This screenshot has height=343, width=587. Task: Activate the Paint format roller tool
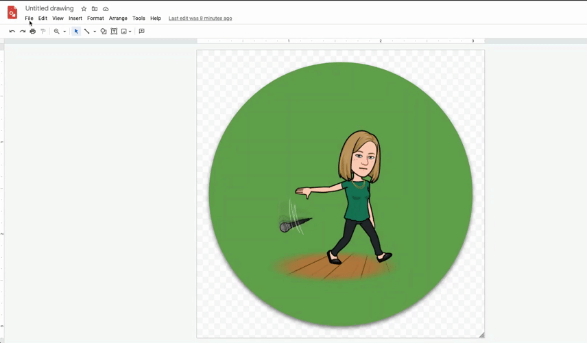[43, 32]
